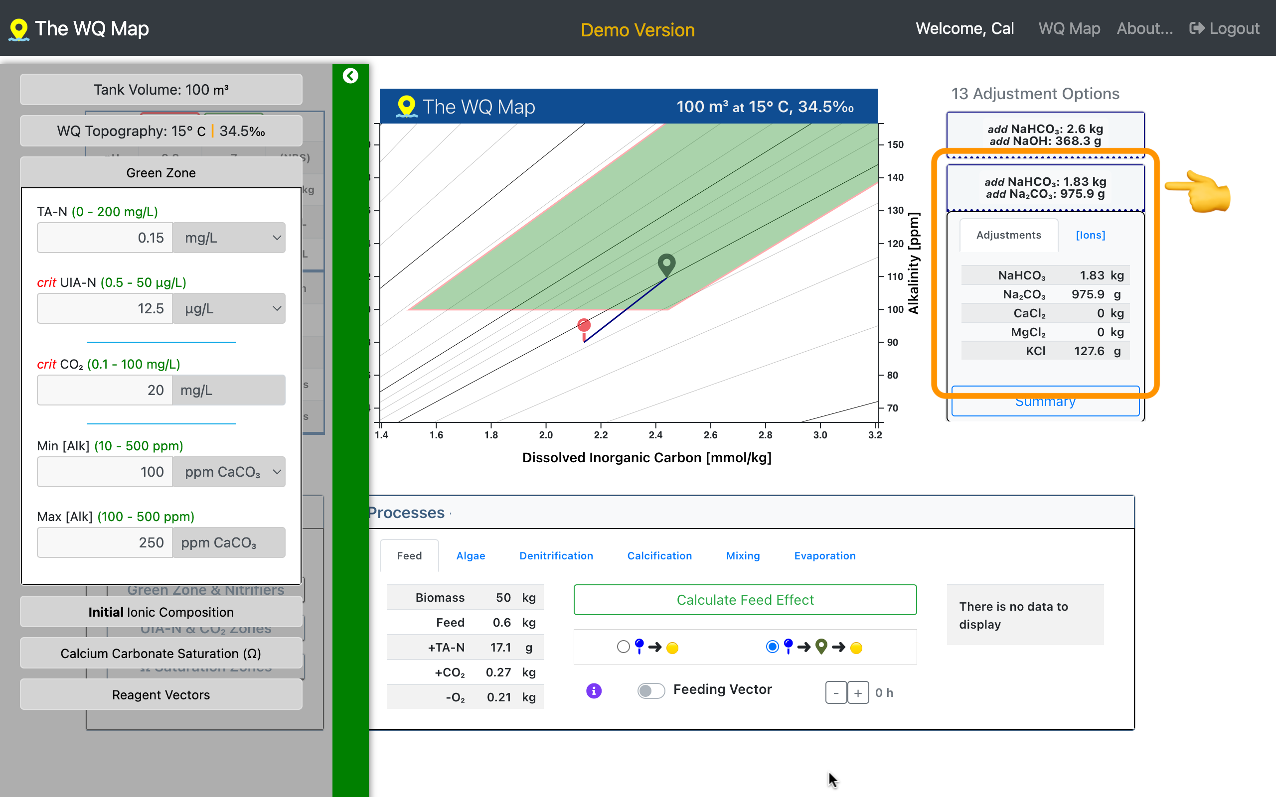The height and width of the screenshot is (797, 1276).
Task: Open the Min Alk ppm CaCO₃ dropdown
Action: pyautogui.click(x=229, y=472)
